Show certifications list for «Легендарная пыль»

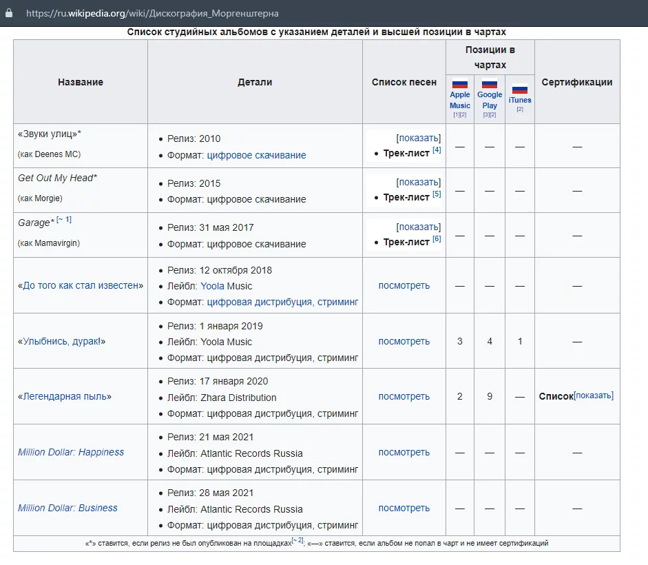pyautogui.click(x=593, y=395)
